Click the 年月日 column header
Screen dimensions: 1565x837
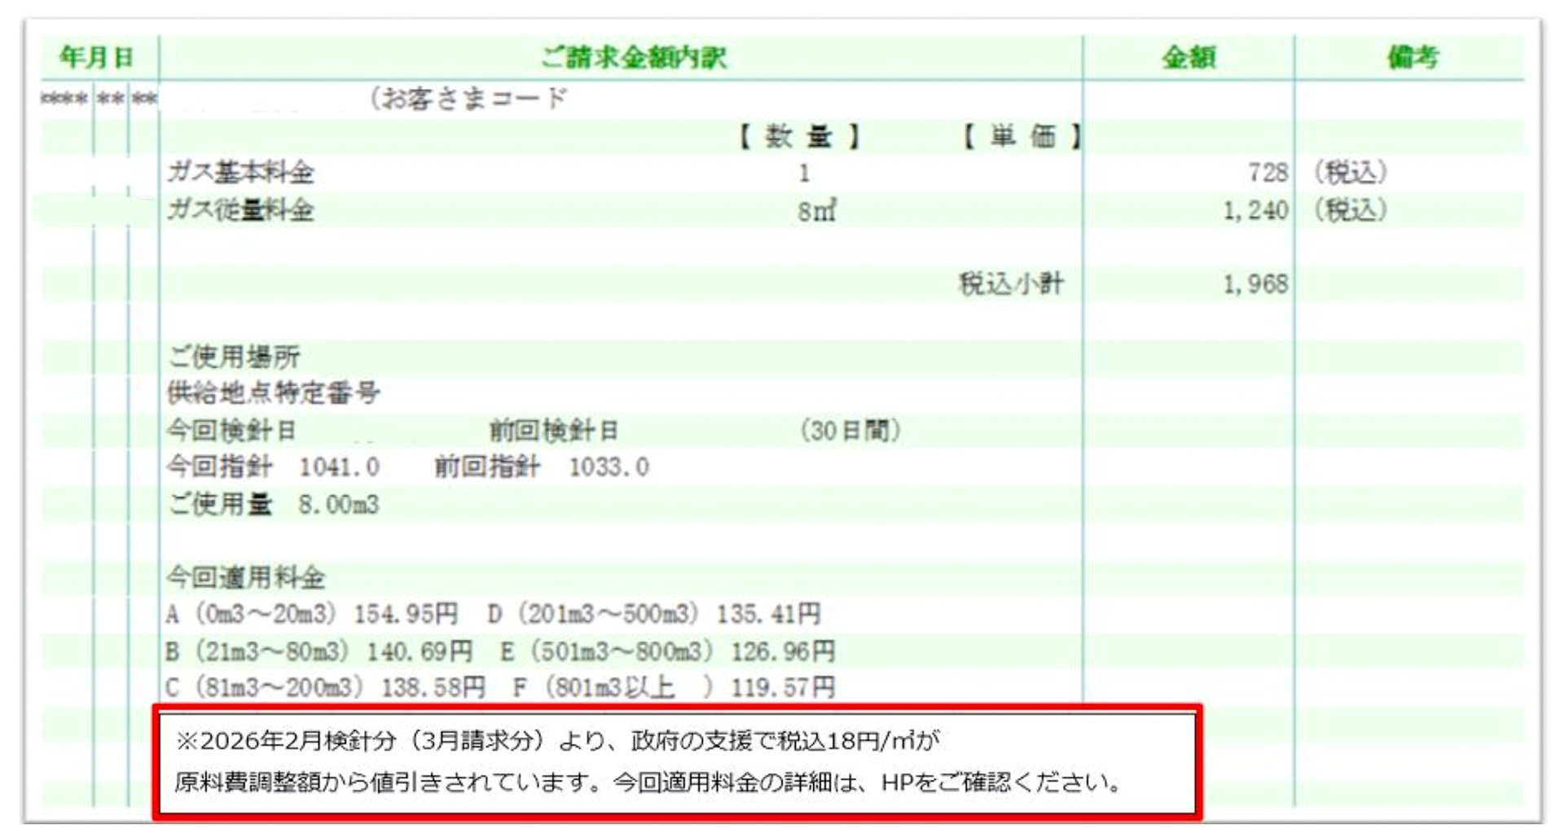click(96, 57)
